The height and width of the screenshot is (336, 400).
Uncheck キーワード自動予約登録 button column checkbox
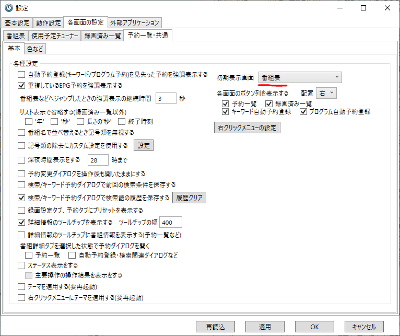tap(225, 112)
